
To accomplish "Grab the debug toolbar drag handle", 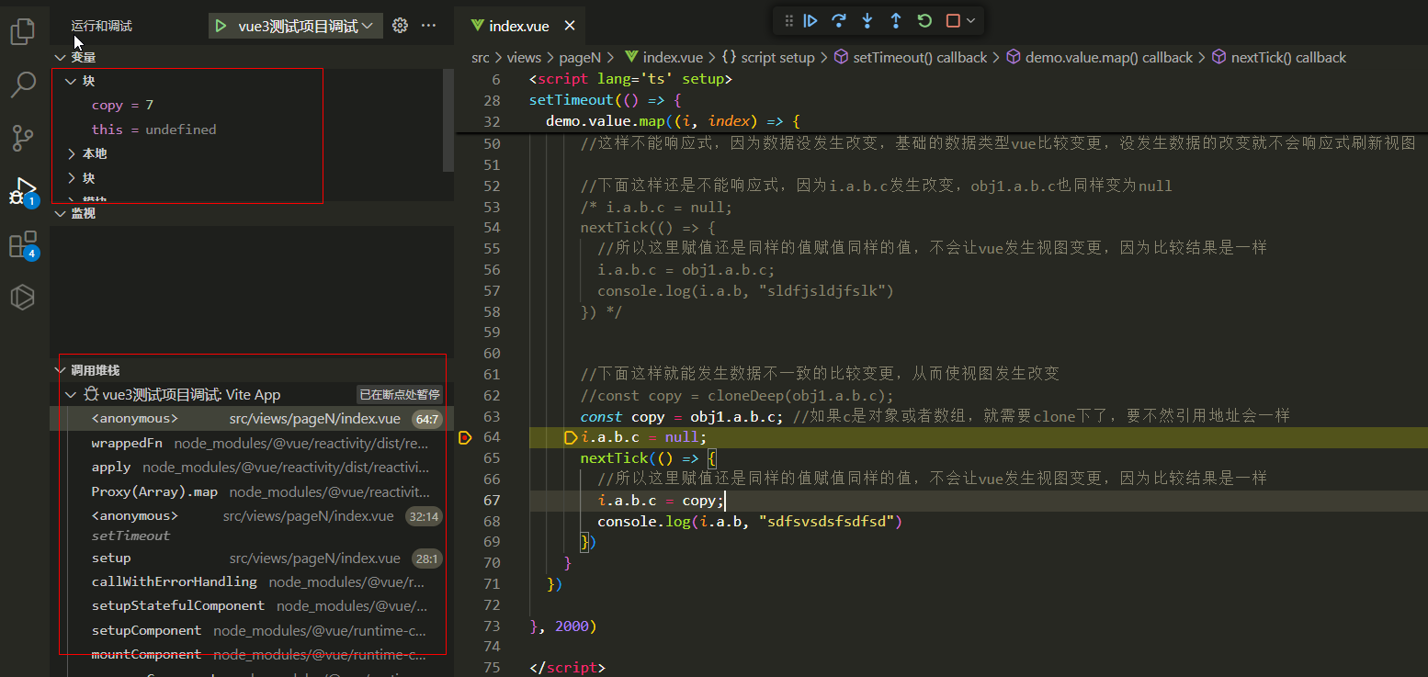I will tap(788, 20).
